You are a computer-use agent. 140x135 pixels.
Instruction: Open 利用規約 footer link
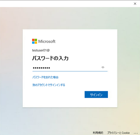click(x=98, y=133)
